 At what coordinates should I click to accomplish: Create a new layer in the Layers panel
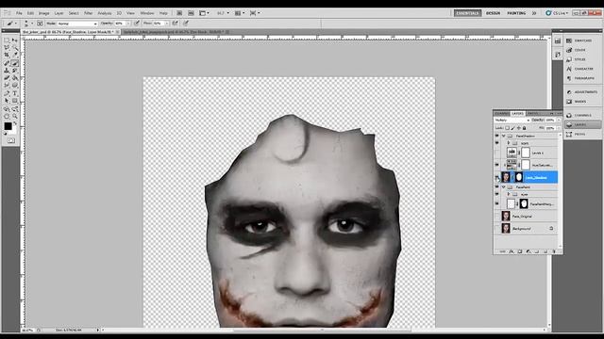[x=545, y=251]
